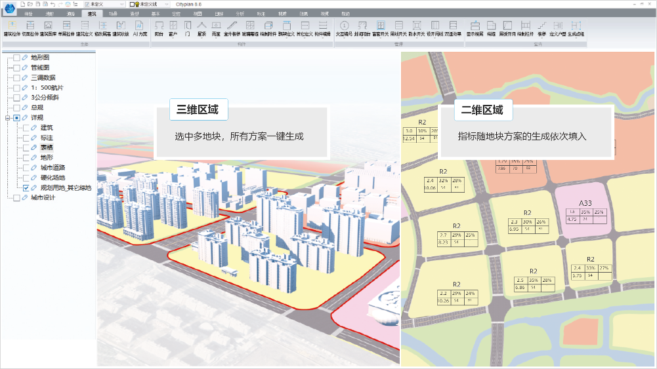Click the A33 parcel indicator table

(x=586, y=216)
